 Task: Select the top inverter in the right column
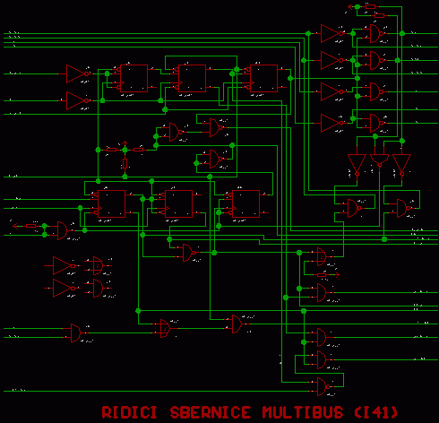click(x=331, y=33)
